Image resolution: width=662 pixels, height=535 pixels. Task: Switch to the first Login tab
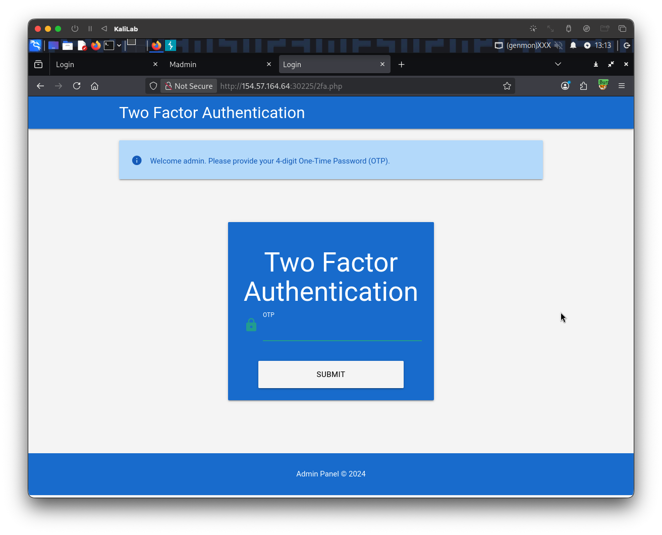pyautogui.click(x=101, y=65)
